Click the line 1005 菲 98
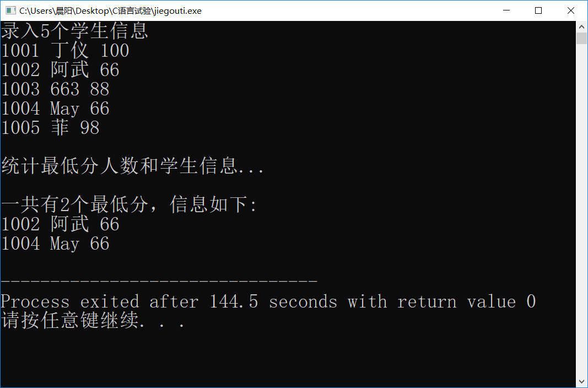The height and width of the screenshot is (388, 588). [x=50, y=127]
